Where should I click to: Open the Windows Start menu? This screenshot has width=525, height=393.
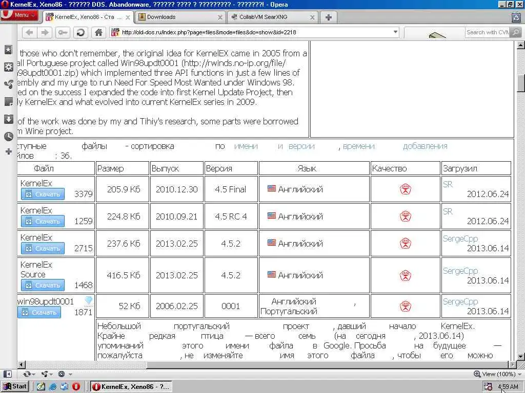tap(15, 386)
